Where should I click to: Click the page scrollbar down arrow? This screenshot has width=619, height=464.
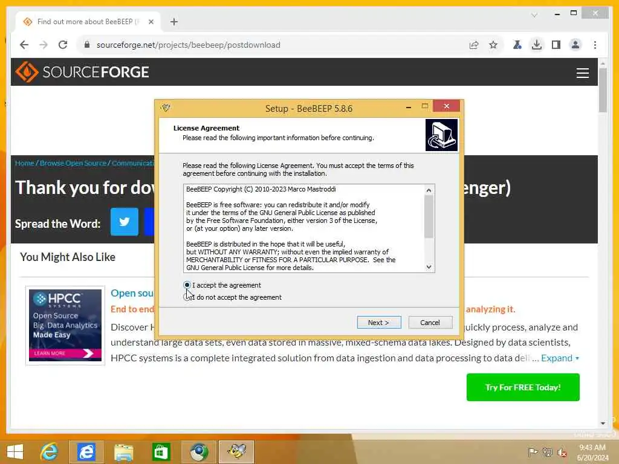click(603, 424)
